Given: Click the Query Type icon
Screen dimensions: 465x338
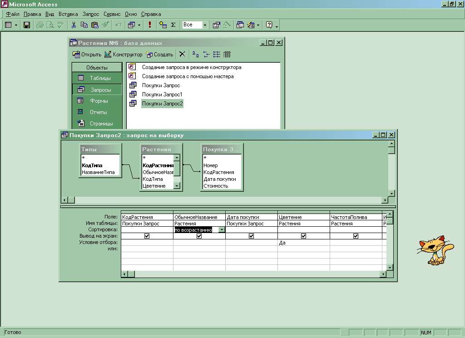Looking at the screenshot, I should [131, 25].
